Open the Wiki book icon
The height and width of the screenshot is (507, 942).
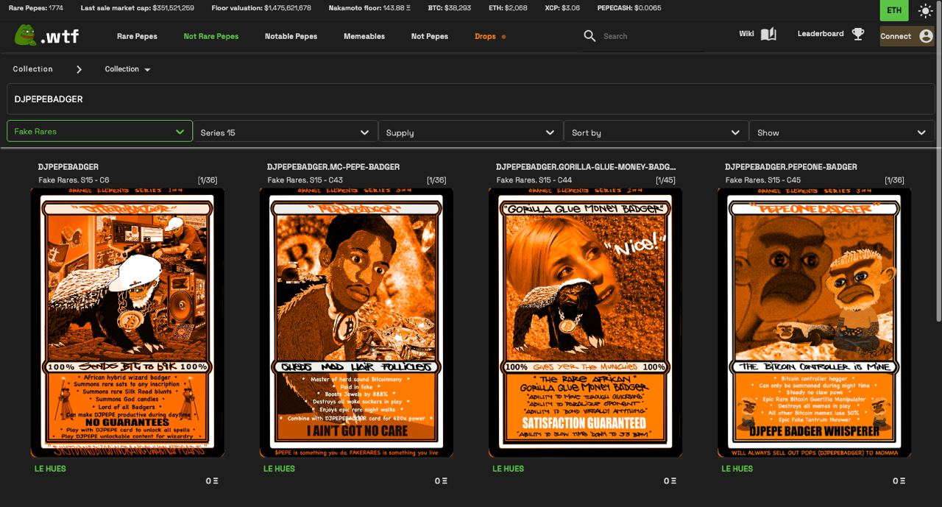768,35
